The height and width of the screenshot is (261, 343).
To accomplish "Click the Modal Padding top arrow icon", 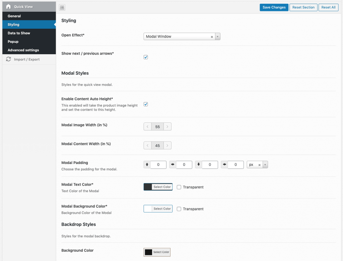I will point(147,165).
